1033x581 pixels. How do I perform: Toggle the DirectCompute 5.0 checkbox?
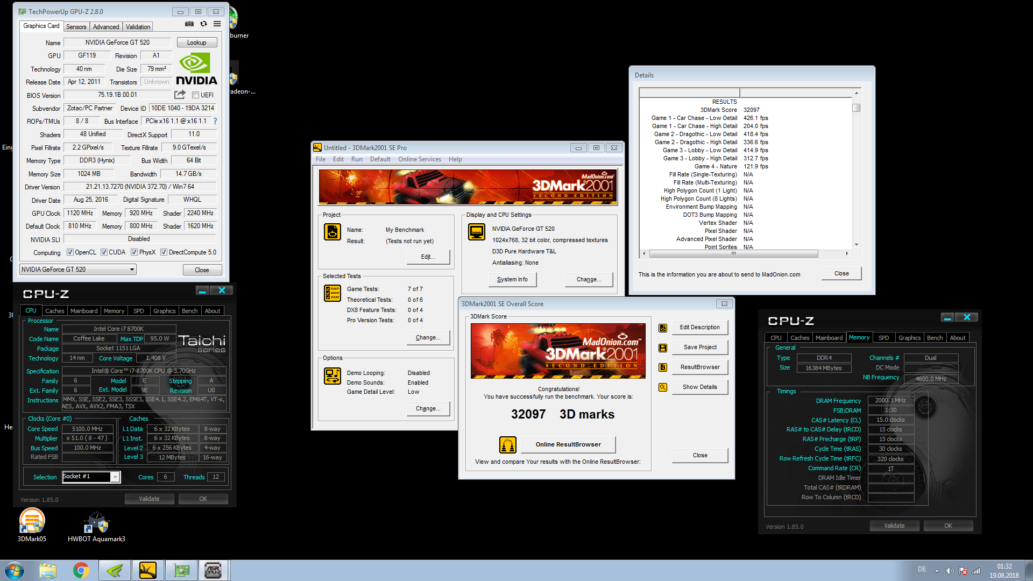click(164, 252)
